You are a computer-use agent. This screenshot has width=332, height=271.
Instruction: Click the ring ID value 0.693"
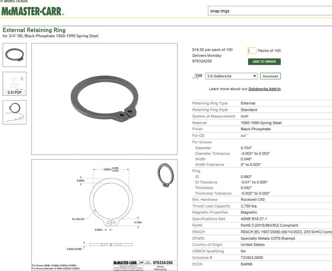point(246,177)
